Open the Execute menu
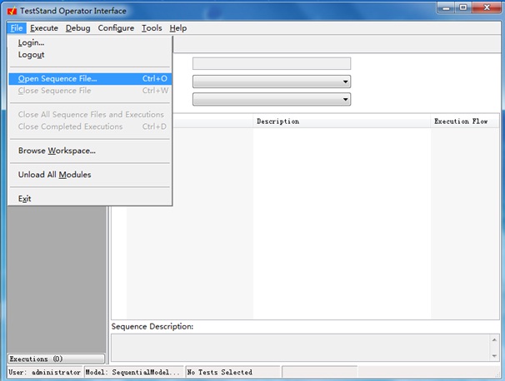Screen dimensions: 505x381 [x=44, y=28]
